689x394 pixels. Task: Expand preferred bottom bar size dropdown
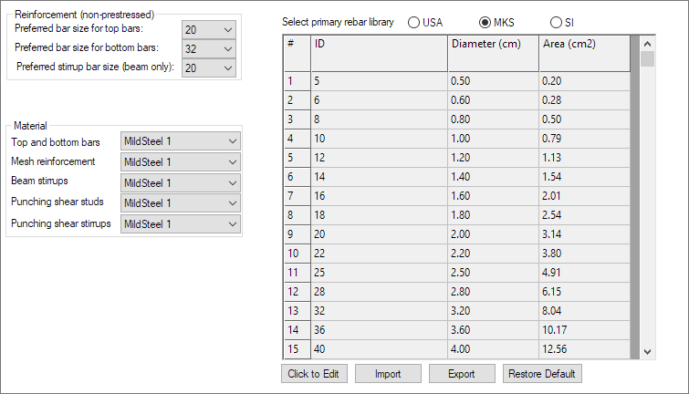pos(208,49)
